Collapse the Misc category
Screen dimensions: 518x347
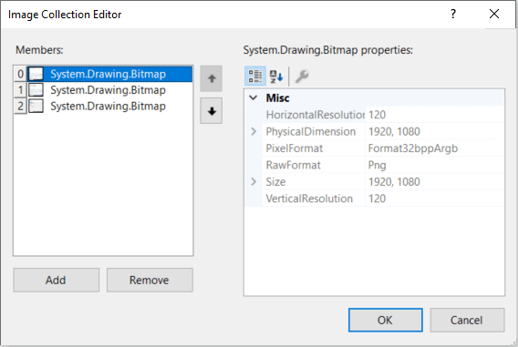(x=254, y=98)
